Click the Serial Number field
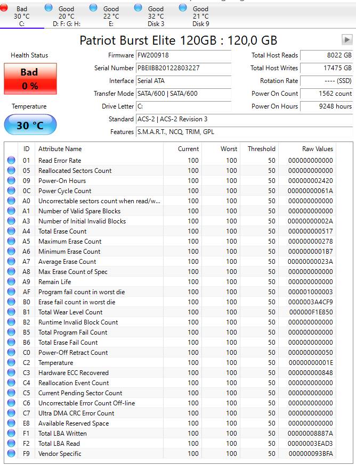This screenshot has height=466, width=356. tap(184, 68)
